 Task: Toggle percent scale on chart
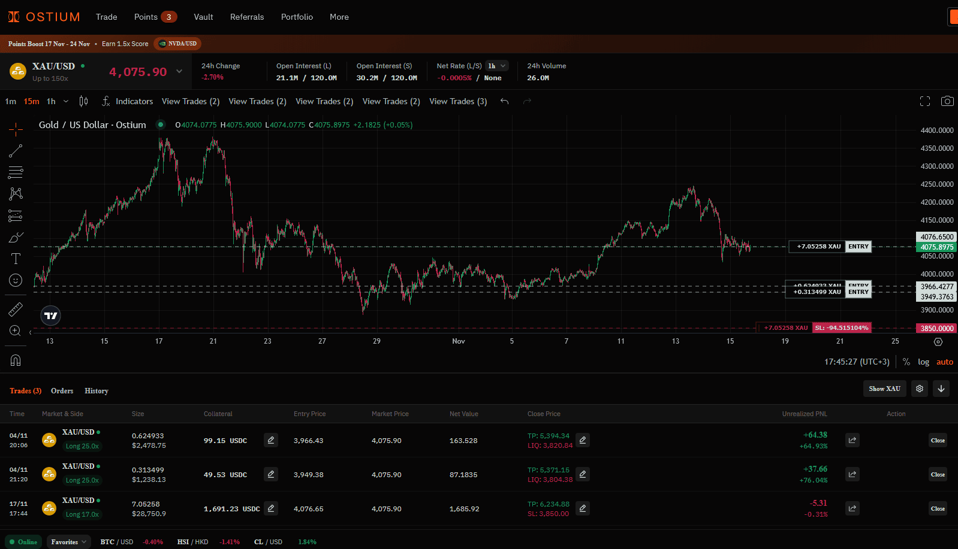tap(906, 362)
